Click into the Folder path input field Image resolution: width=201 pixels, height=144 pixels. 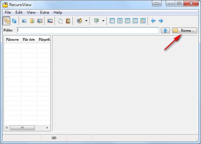point(88,30)
